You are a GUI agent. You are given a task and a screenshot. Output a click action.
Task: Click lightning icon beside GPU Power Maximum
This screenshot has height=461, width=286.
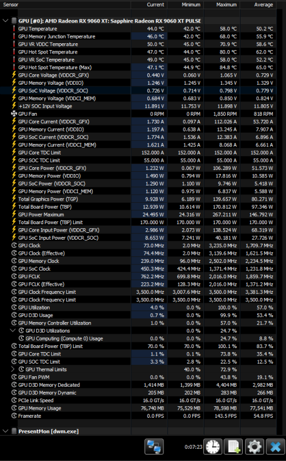coord(14,214)
